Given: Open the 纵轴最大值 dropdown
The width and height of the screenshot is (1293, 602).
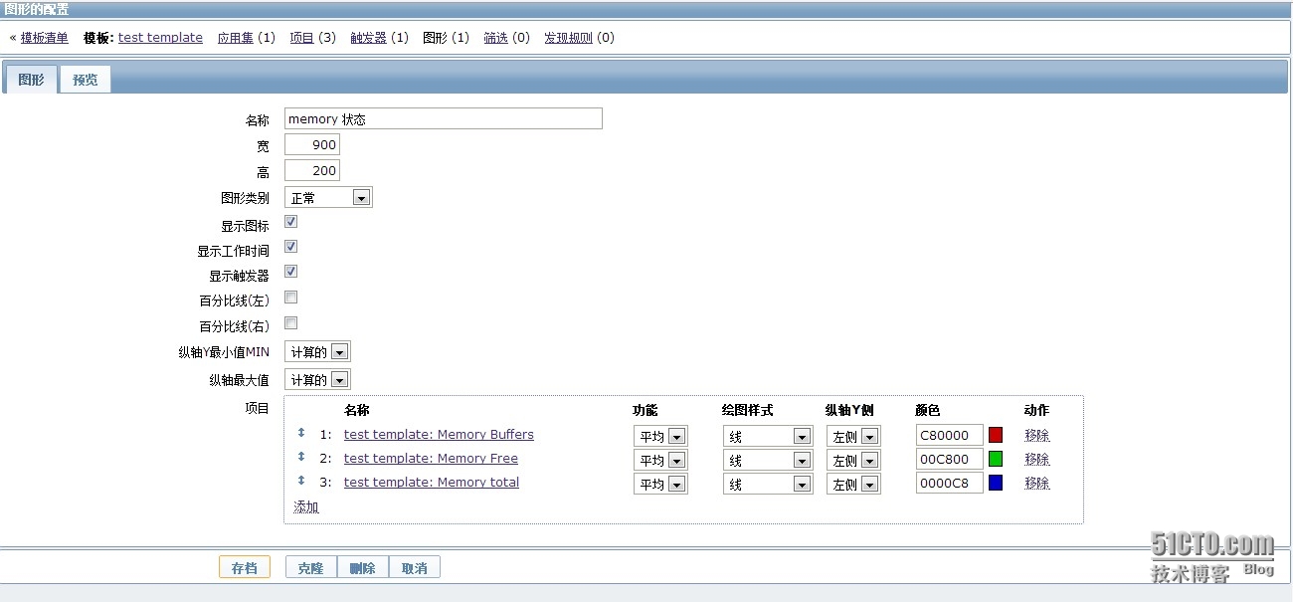Looking at the screenshot, I should click(317, 379).
